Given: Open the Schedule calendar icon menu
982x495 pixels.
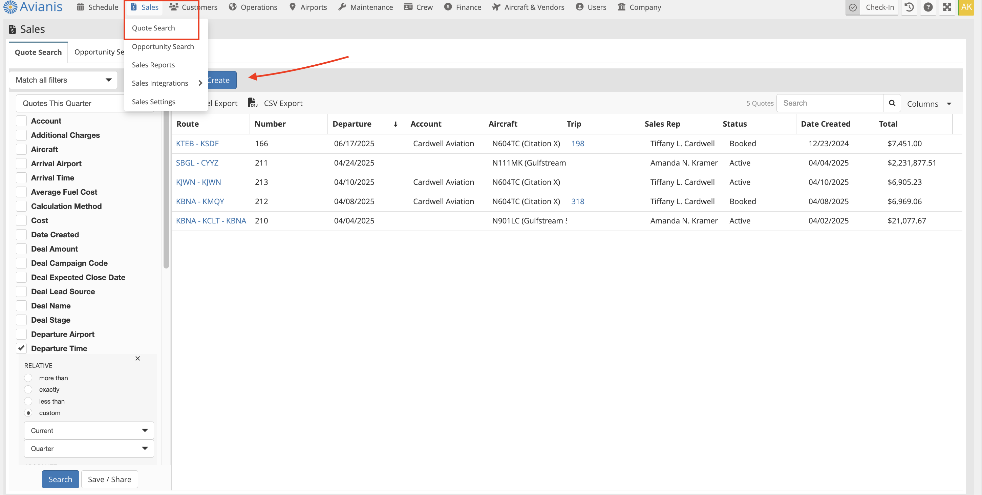Looking at the screenshot, I should point(80,7).
